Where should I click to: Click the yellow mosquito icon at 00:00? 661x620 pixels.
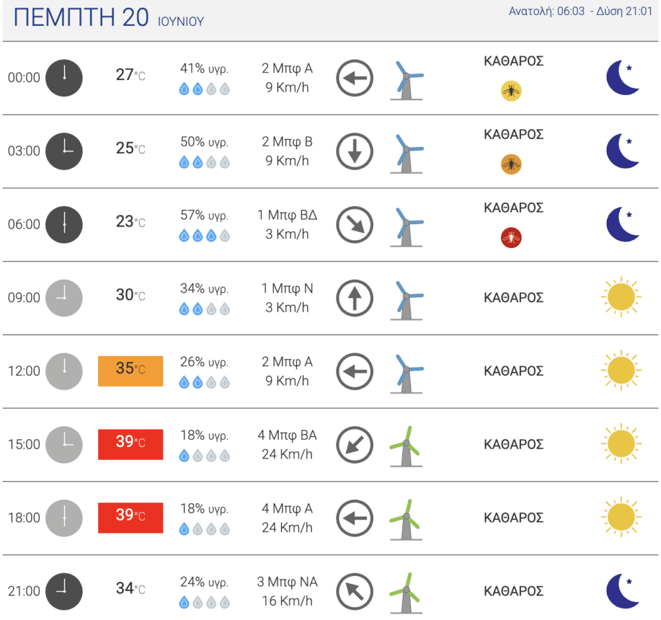(x=511, y=90)
